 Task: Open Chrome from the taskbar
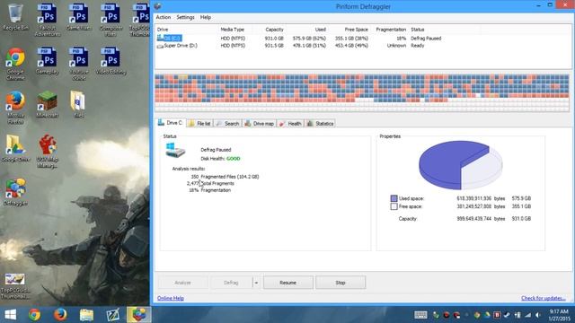click(x=34, y=315)
